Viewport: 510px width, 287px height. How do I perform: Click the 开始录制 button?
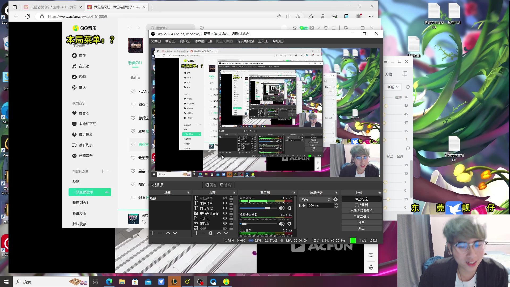[361, 205]
